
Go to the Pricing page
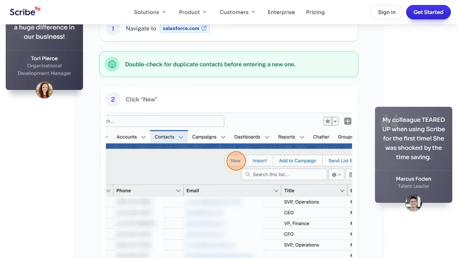[315, 12]
